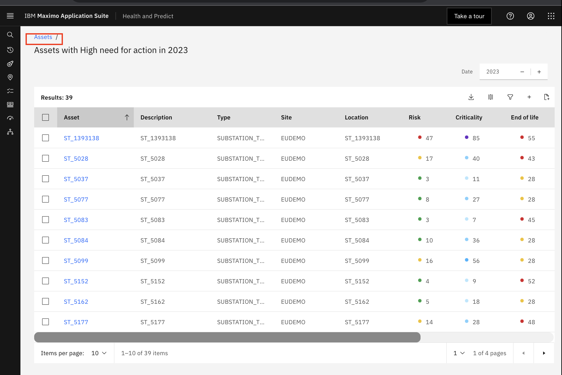
Task: Open the hamburger navigation menu
Action: click(10, 16)
